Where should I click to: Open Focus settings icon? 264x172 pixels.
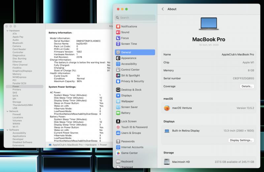pos(118,38)
